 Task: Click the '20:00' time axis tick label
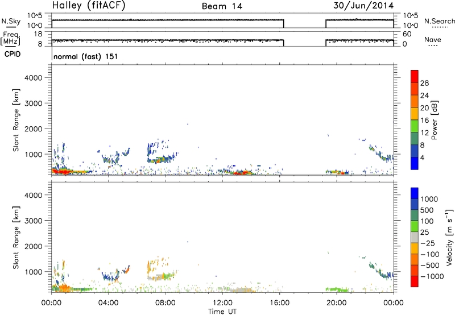coord(336,303)
